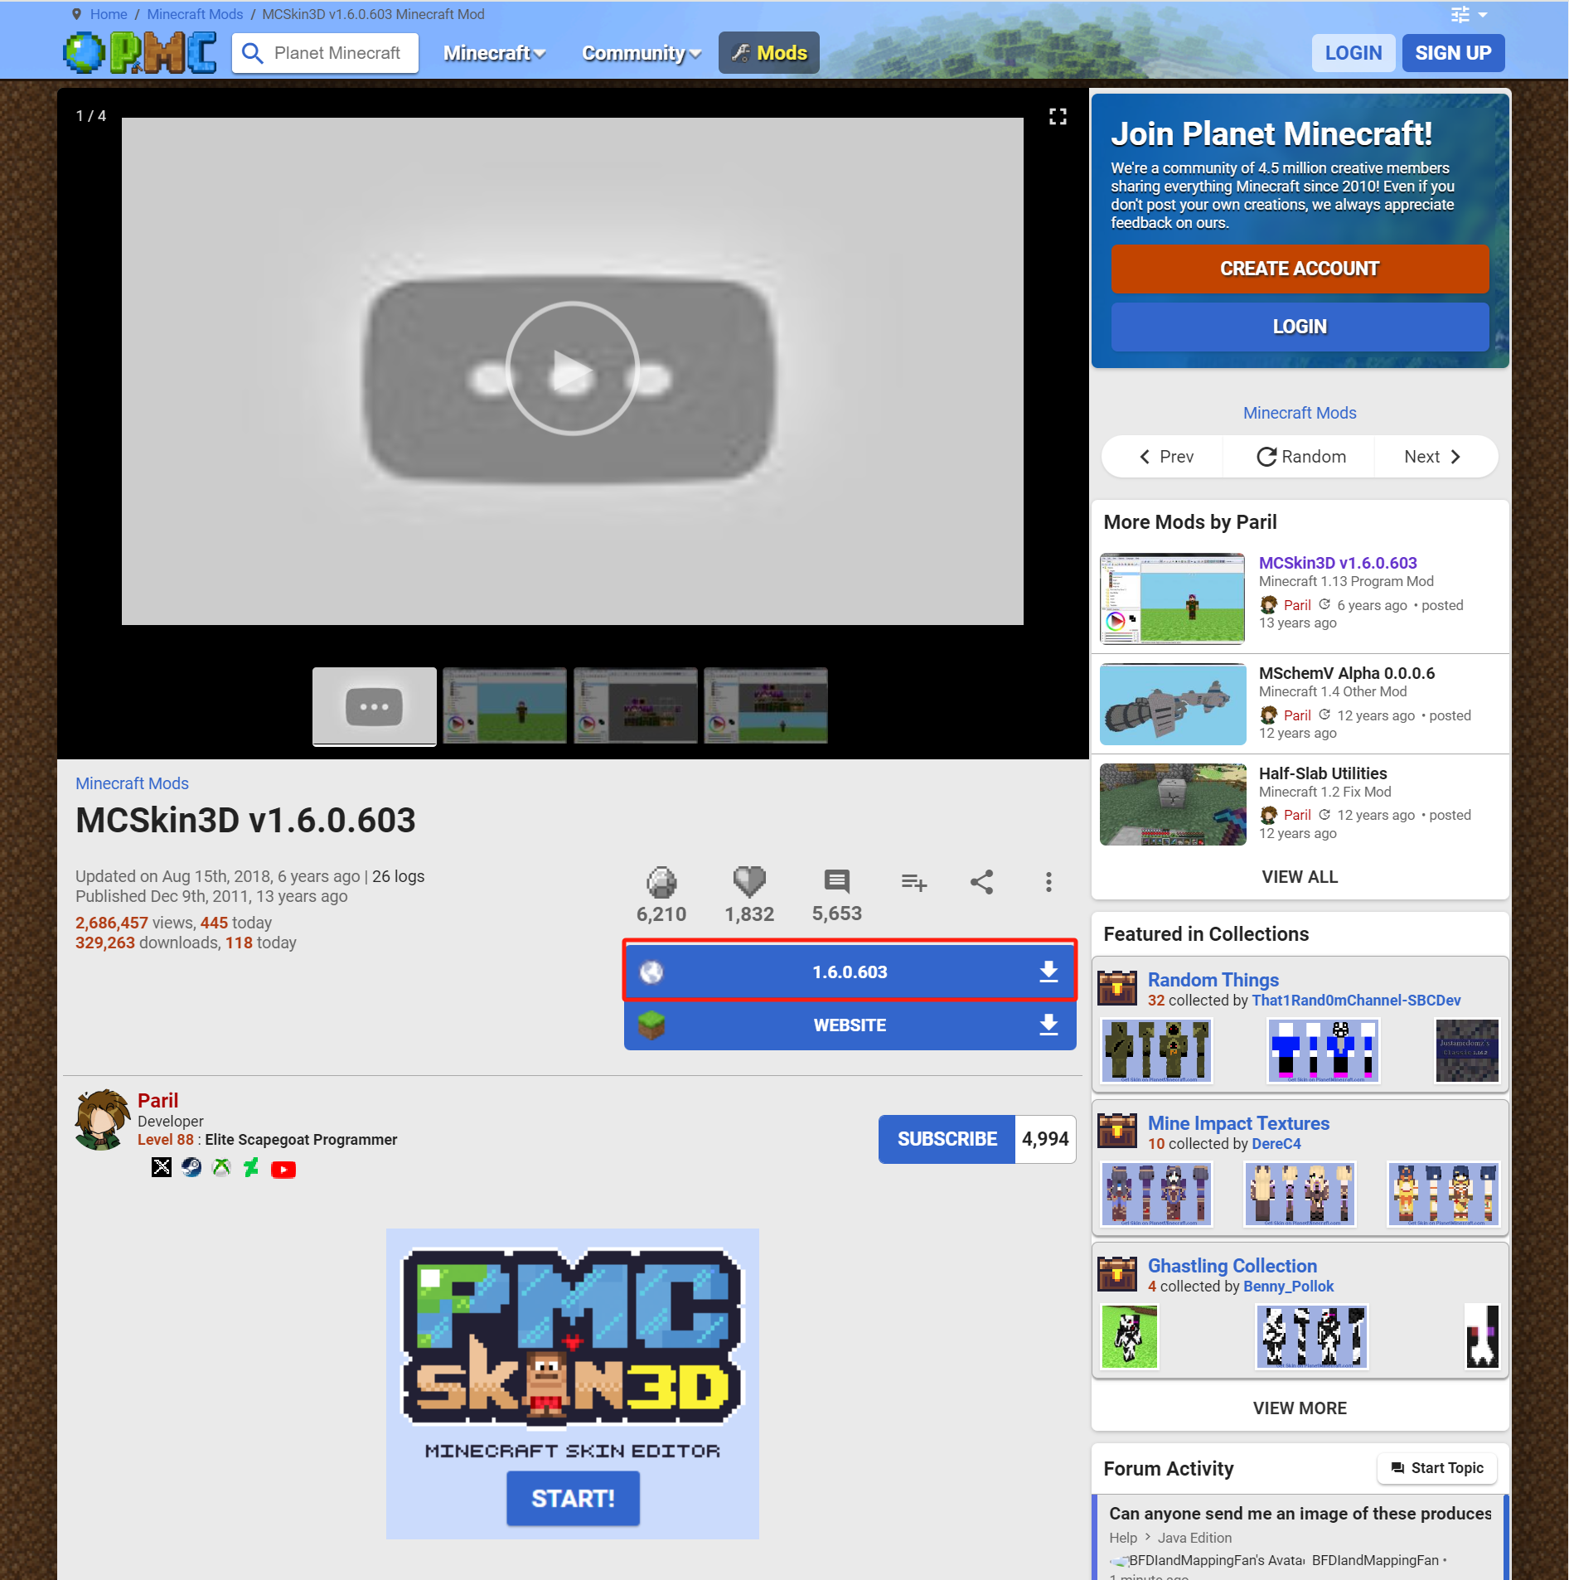
Task: Expand the Community dropdown menu
Action: click(x=642, y=53)
